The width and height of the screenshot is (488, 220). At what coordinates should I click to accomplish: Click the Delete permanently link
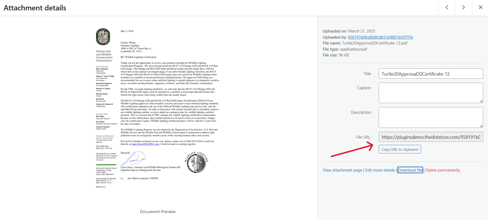(x=443, y=170)
